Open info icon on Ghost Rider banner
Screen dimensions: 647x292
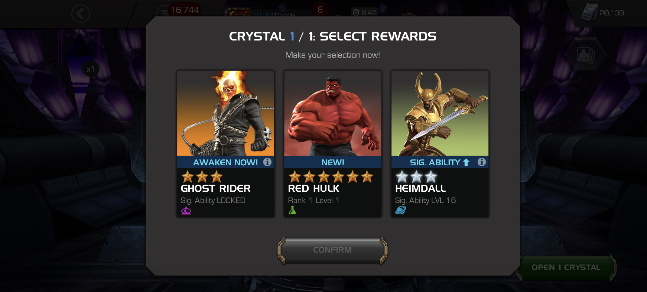point(267,162)
